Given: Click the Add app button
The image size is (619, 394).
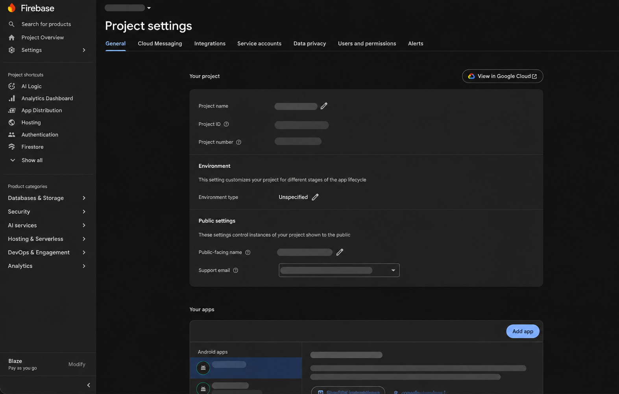Looking at the screenshot, I should (x=523, y=331).
